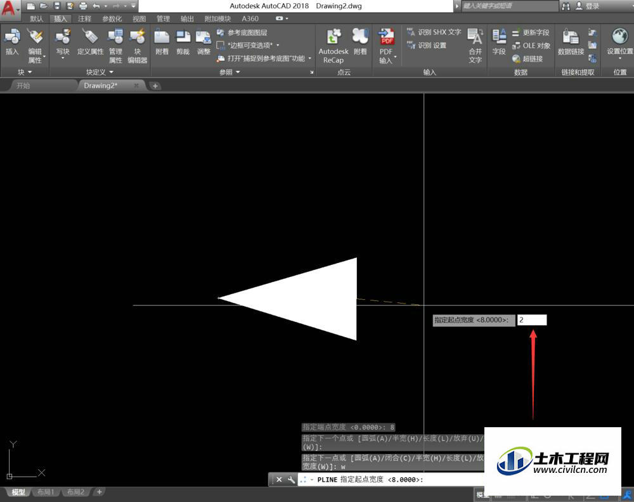Click the 插入 (Insert block) ribbon icon
The image size is (634, 502).
(12, 42)
